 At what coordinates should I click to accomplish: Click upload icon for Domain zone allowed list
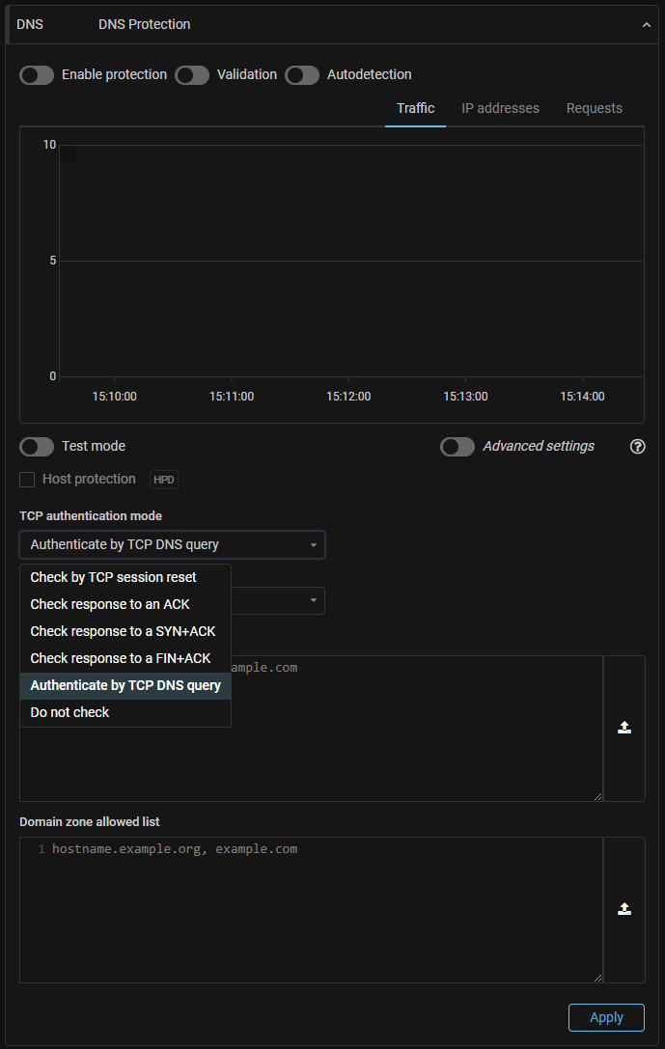tap(624, 909)
